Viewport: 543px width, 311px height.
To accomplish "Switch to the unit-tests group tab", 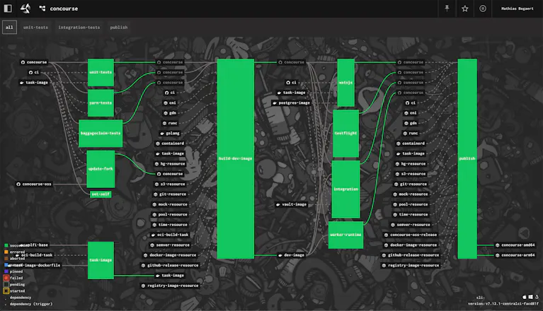I will 35,28.
